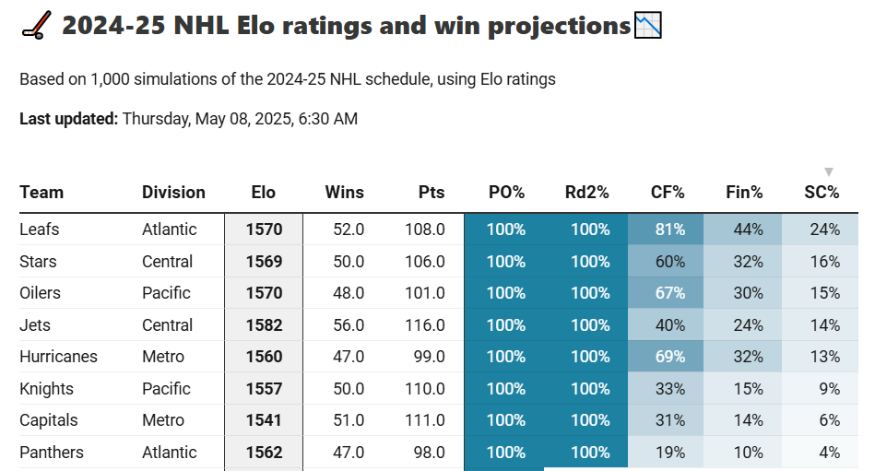Sort by PO% column header

point(506,193)
